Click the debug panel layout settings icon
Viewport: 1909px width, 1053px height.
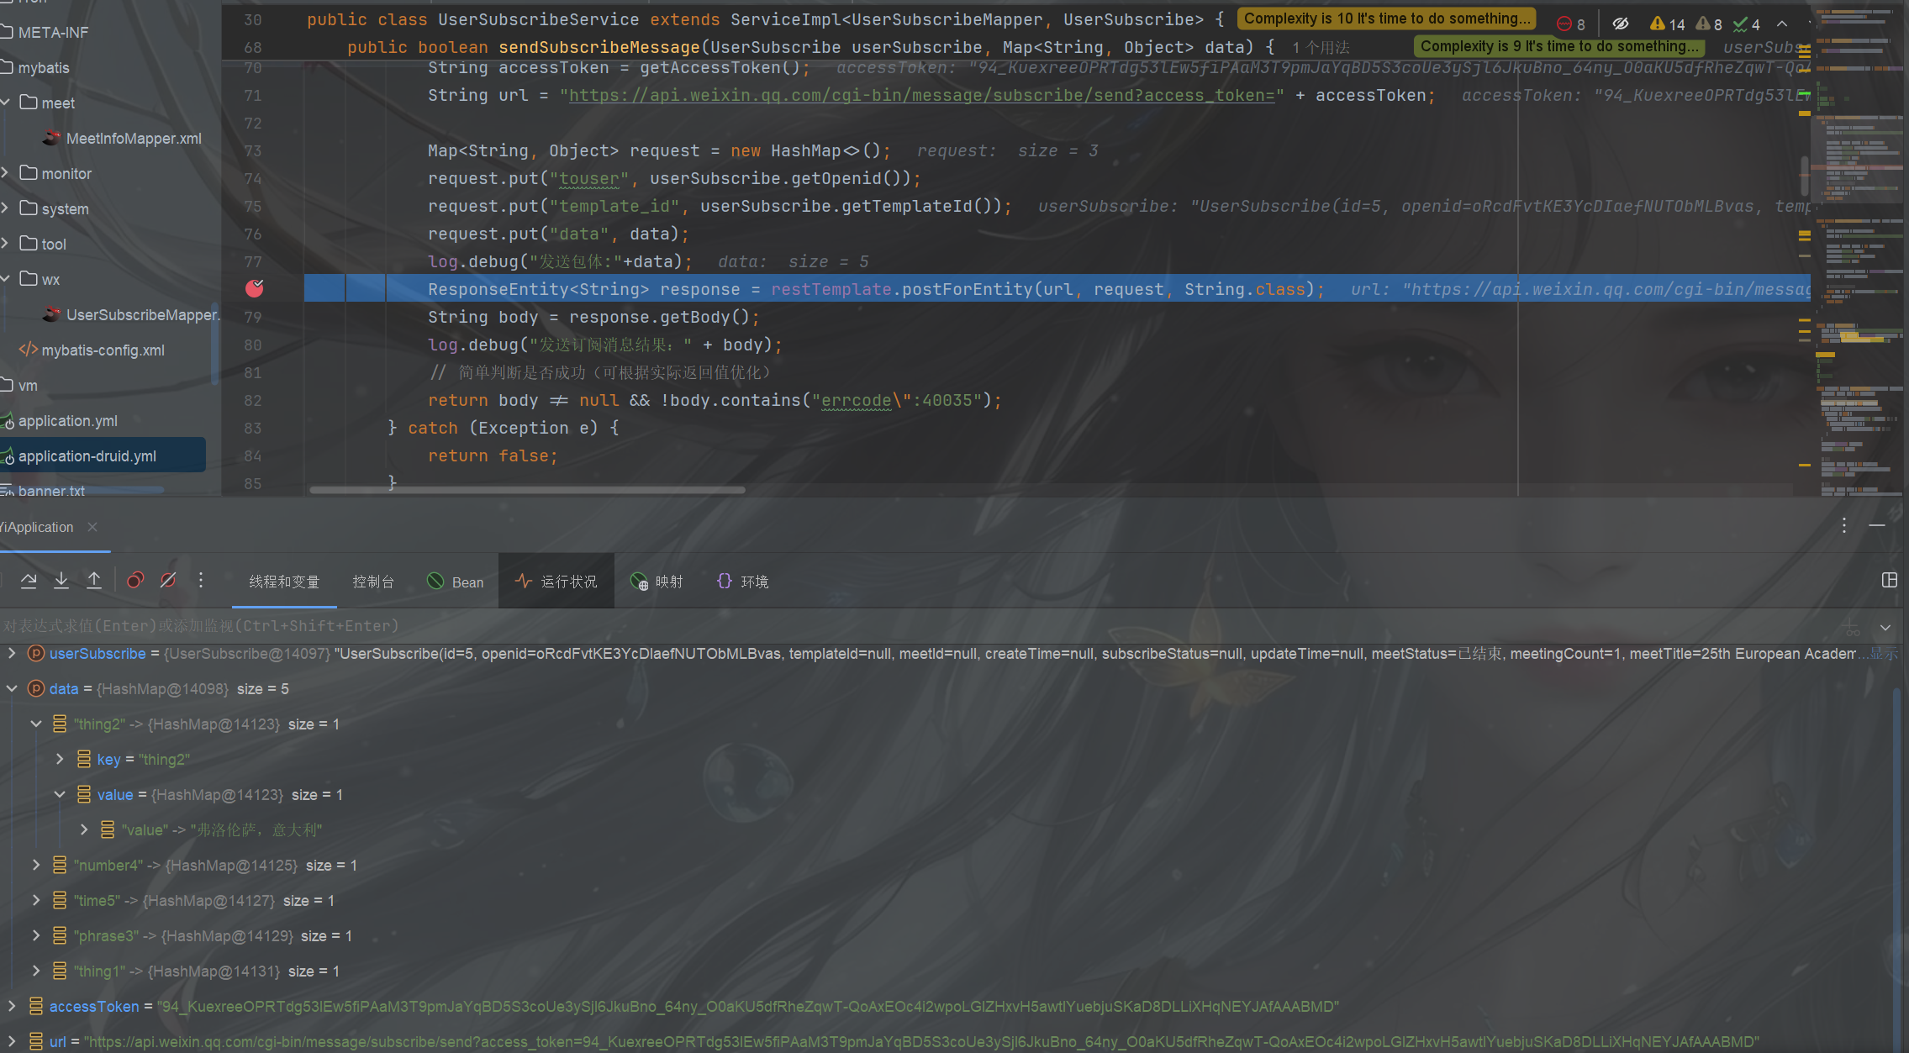coord(1889,580)
